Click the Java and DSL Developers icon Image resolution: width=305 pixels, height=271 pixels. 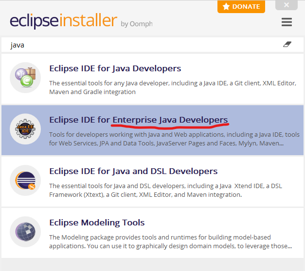[25, 180]
